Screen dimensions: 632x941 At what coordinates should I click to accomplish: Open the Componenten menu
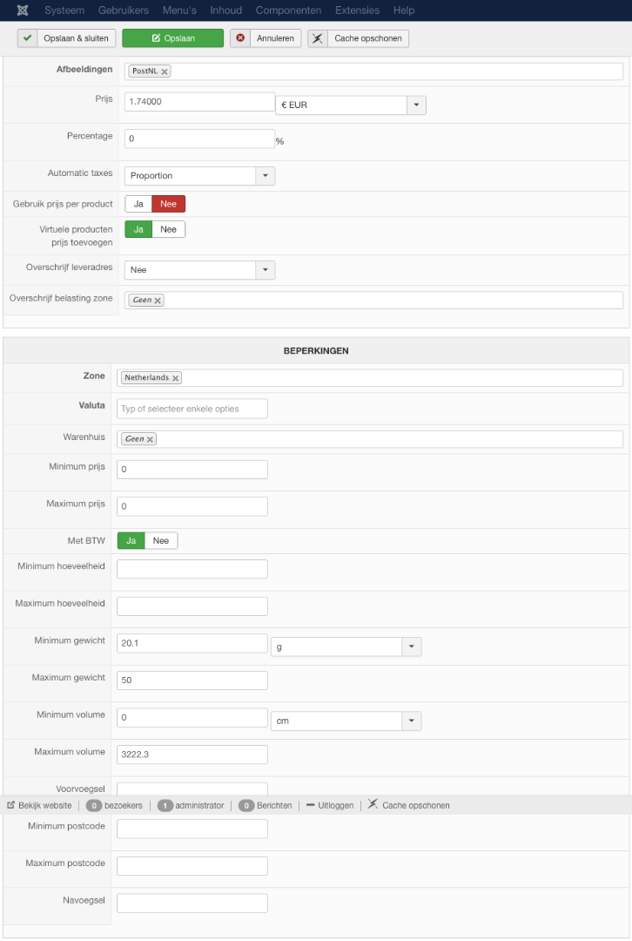(x=288, y=10)
